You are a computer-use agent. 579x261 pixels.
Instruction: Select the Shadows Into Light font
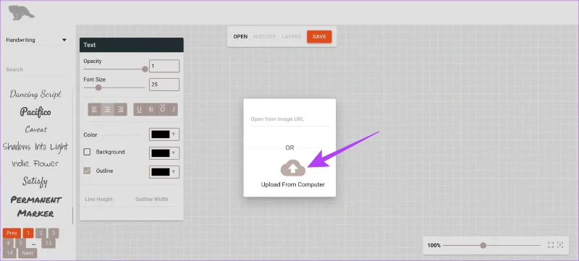point(35,147)
